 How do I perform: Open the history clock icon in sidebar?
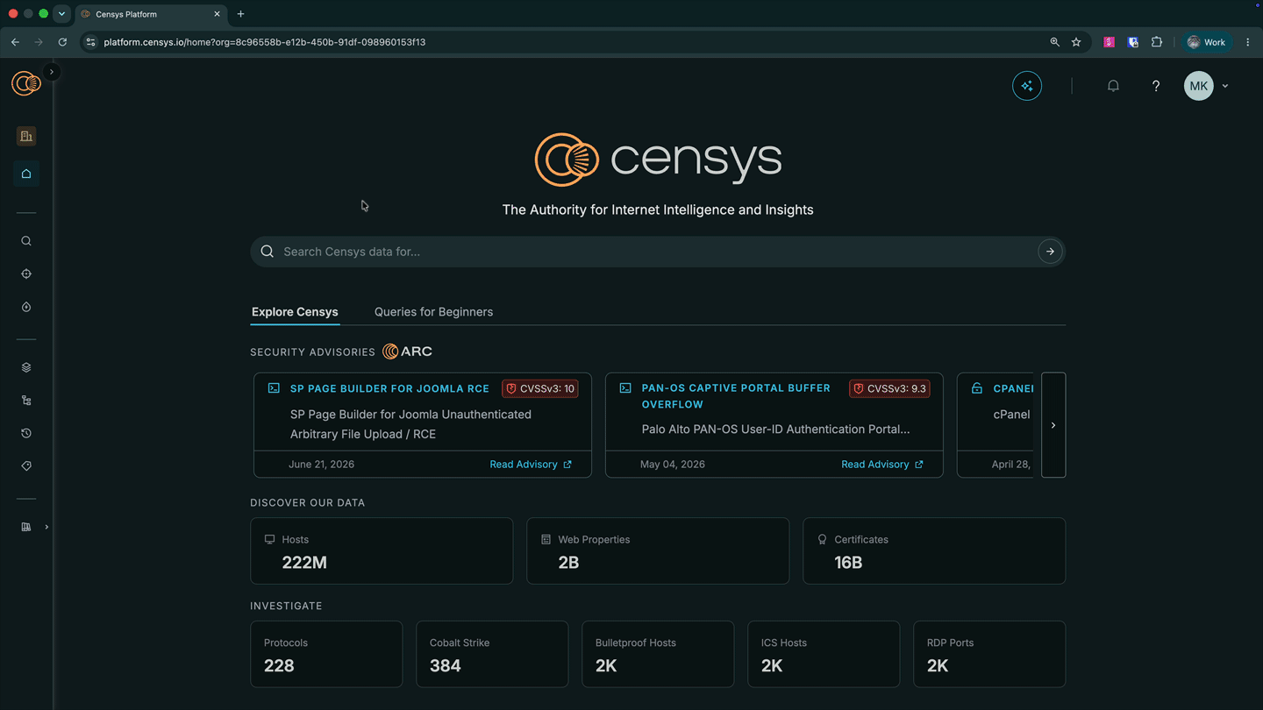pos(26,433)
